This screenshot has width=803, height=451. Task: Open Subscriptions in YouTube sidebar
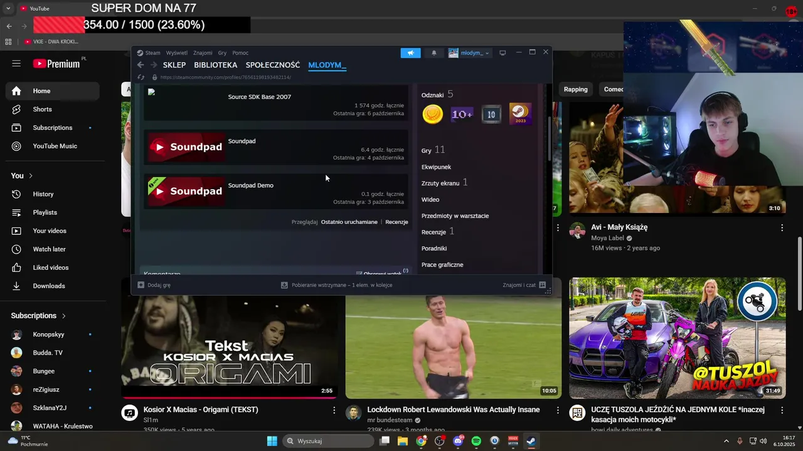(53, 128)
